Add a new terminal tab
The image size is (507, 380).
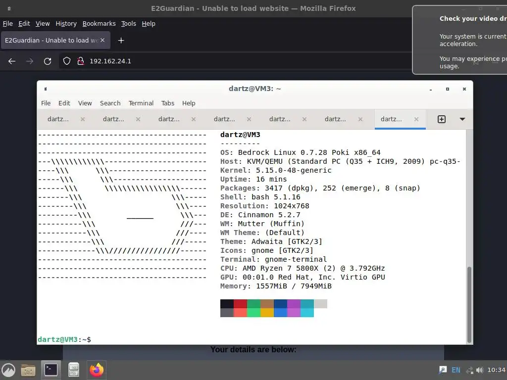tap(441, 119)
